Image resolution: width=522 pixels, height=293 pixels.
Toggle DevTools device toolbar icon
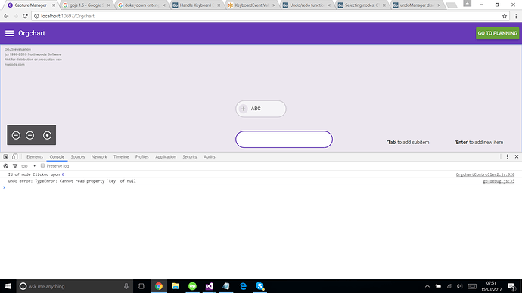14,157
